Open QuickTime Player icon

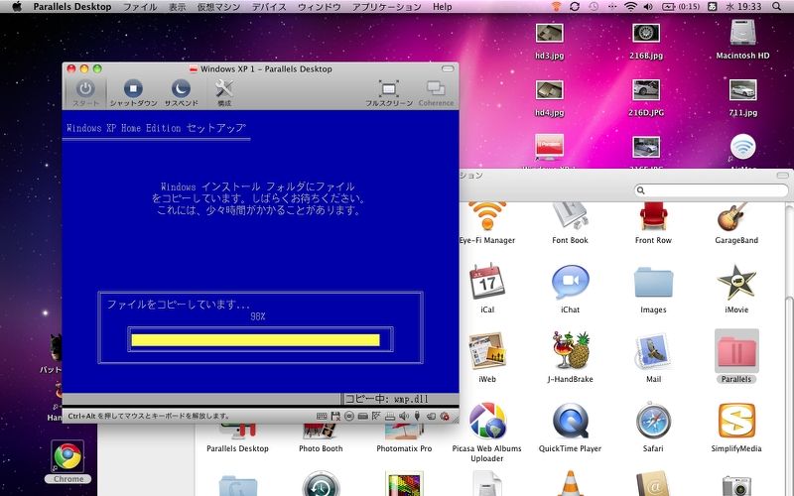(x=570, y=420)
